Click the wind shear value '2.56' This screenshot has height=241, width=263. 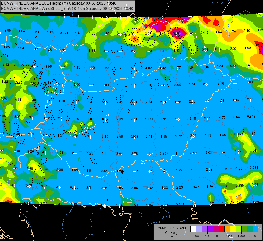coord(192,101)
